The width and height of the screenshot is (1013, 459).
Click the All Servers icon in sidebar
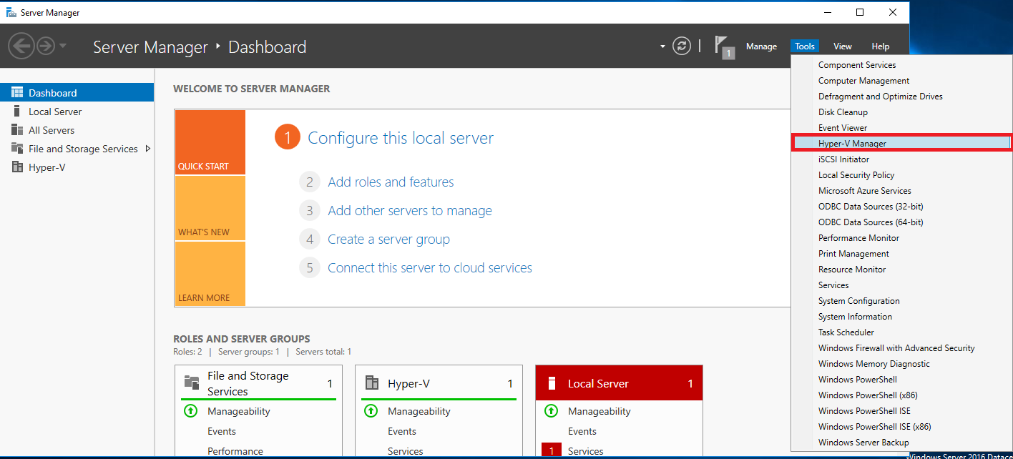17,130
